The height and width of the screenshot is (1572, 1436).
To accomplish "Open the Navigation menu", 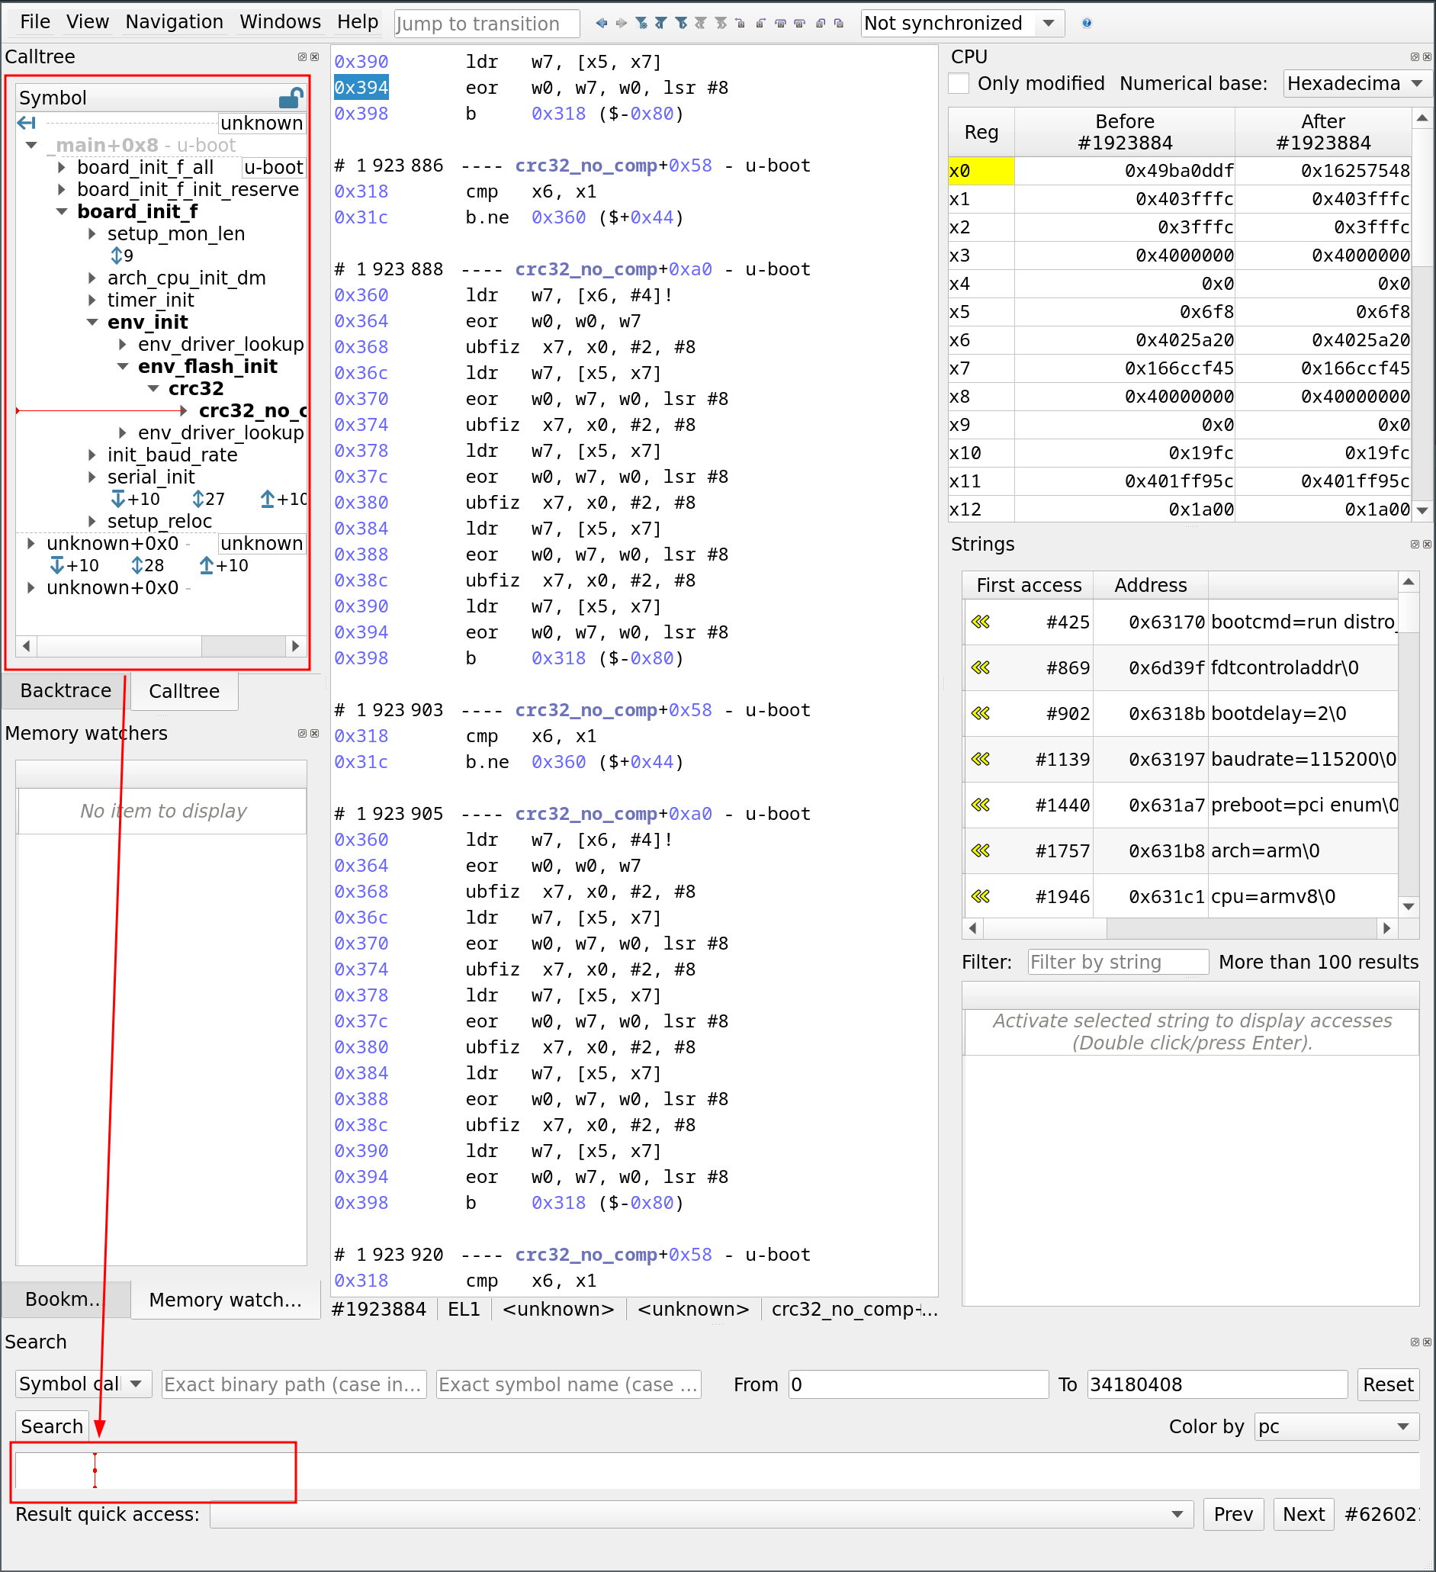I will click(x=173, y=21).
